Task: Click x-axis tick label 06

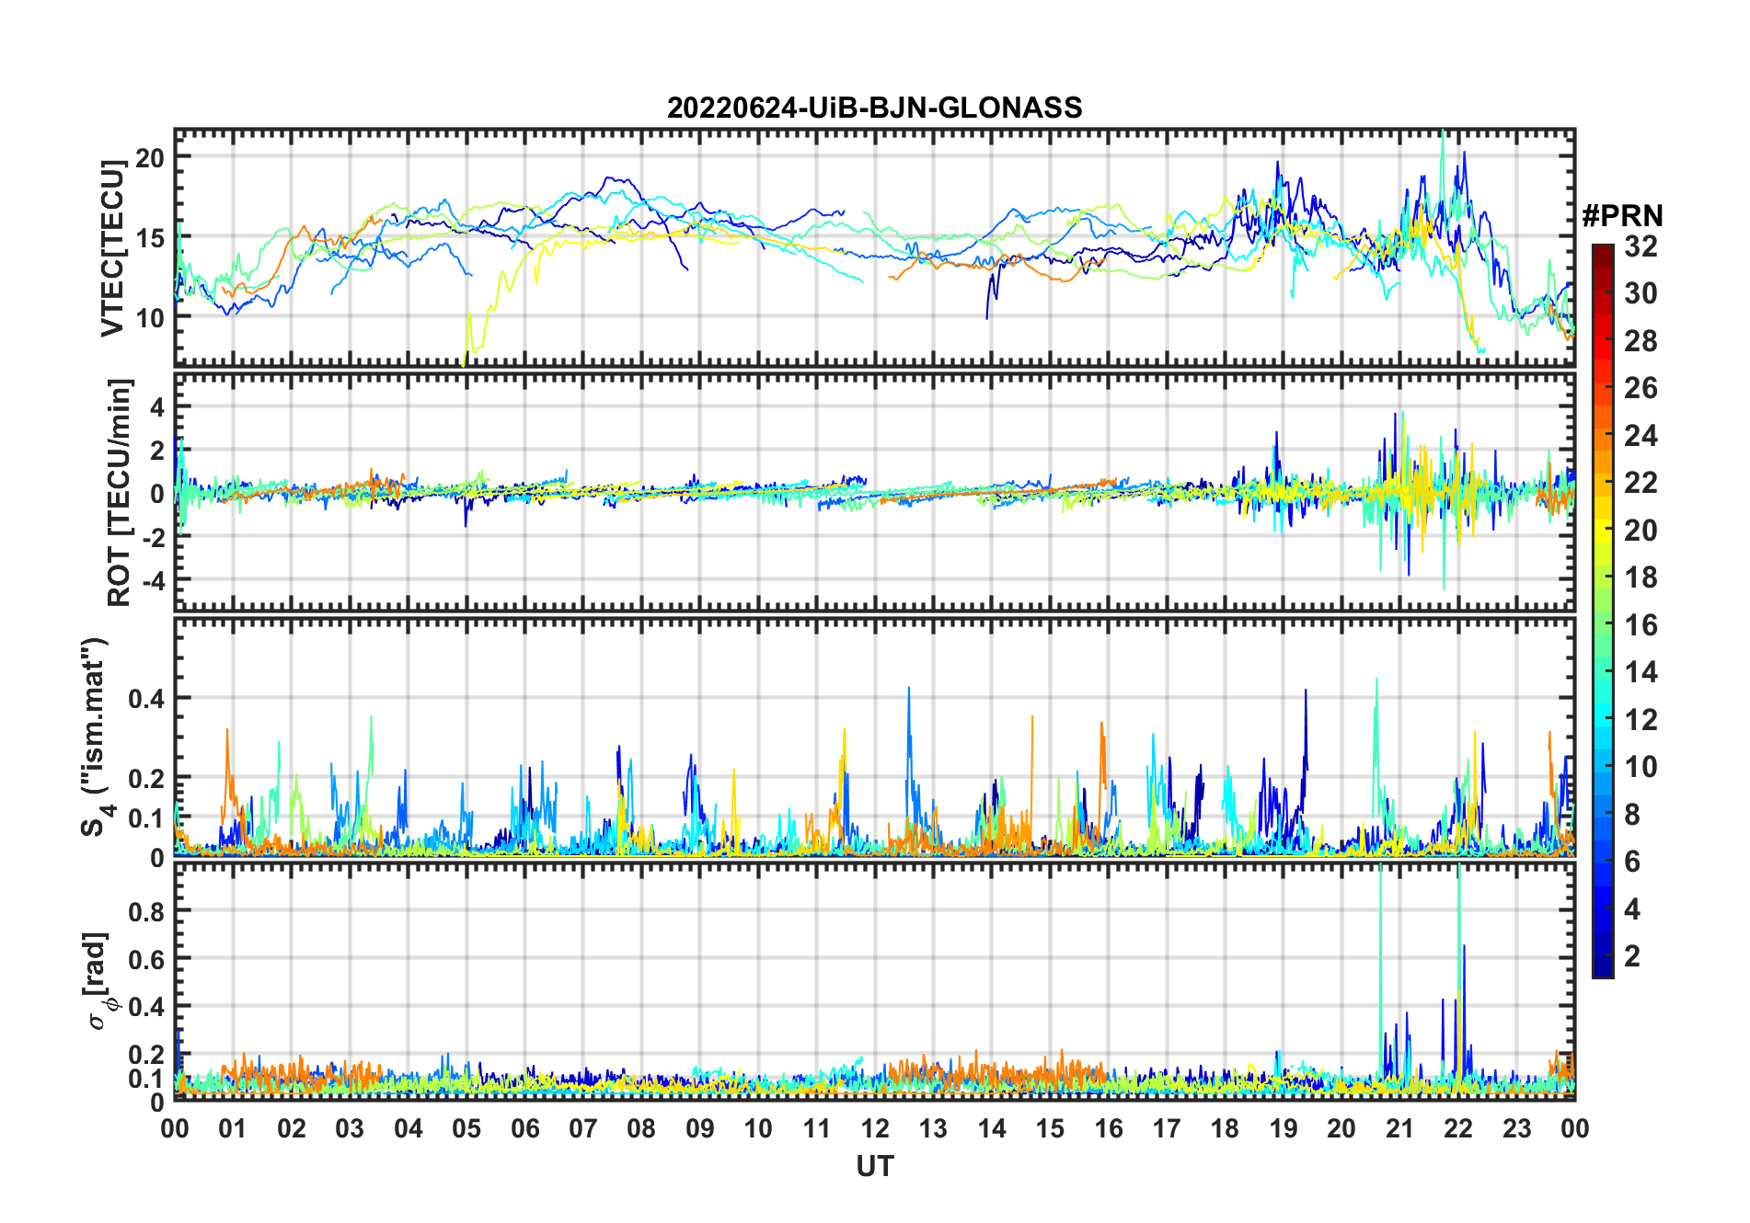Action: [524, 1128]
